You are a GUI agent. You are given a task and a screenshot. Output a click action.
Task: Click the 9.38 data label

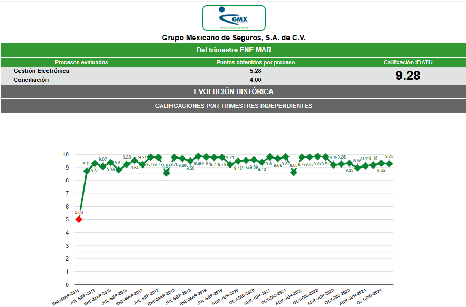(110, 170)
